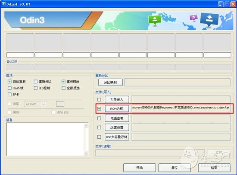This screenshot has height=175, width=237.
Task: Close the Odin4 window
Action: (233, 4)
